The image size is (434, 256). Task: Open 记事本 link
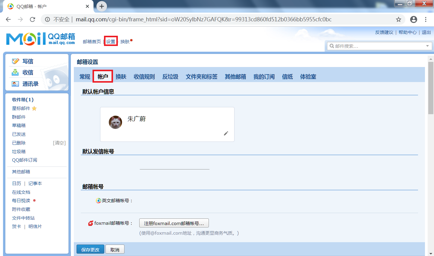35,183
